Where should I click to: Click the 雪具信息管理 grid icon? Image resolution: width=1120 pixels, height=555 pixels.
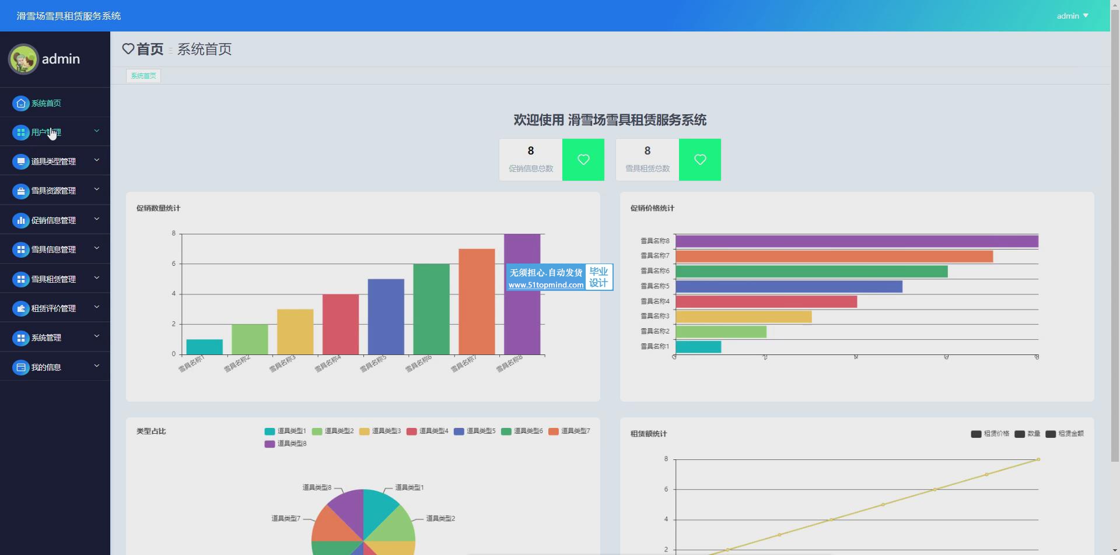pyautogui.click(x=21, y=250)
